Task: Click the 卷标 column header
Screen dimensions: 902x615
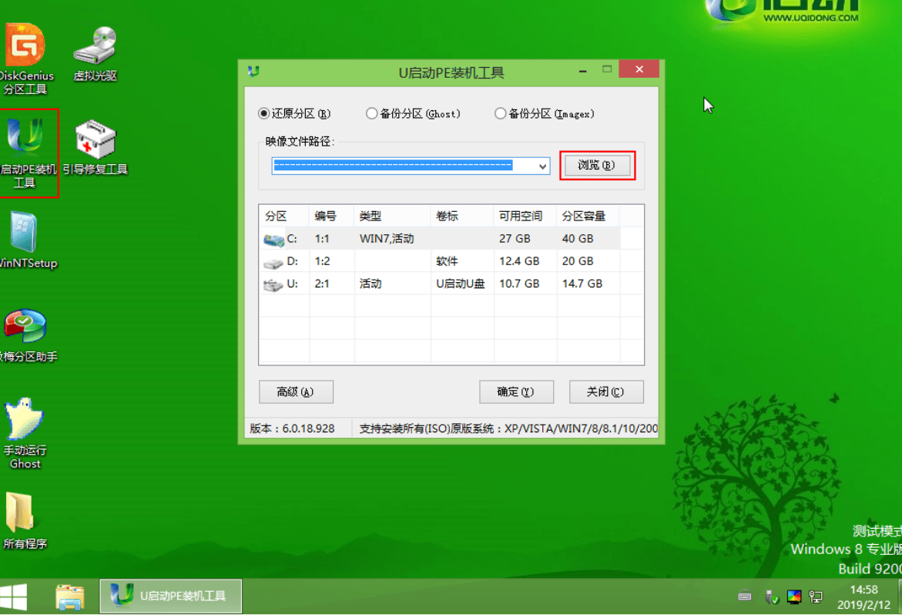Action: tap(462, 217)
